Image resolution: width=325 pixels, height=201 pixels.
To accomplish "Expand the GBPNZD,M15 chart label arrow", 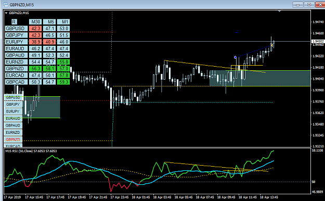I will [6, 13].
